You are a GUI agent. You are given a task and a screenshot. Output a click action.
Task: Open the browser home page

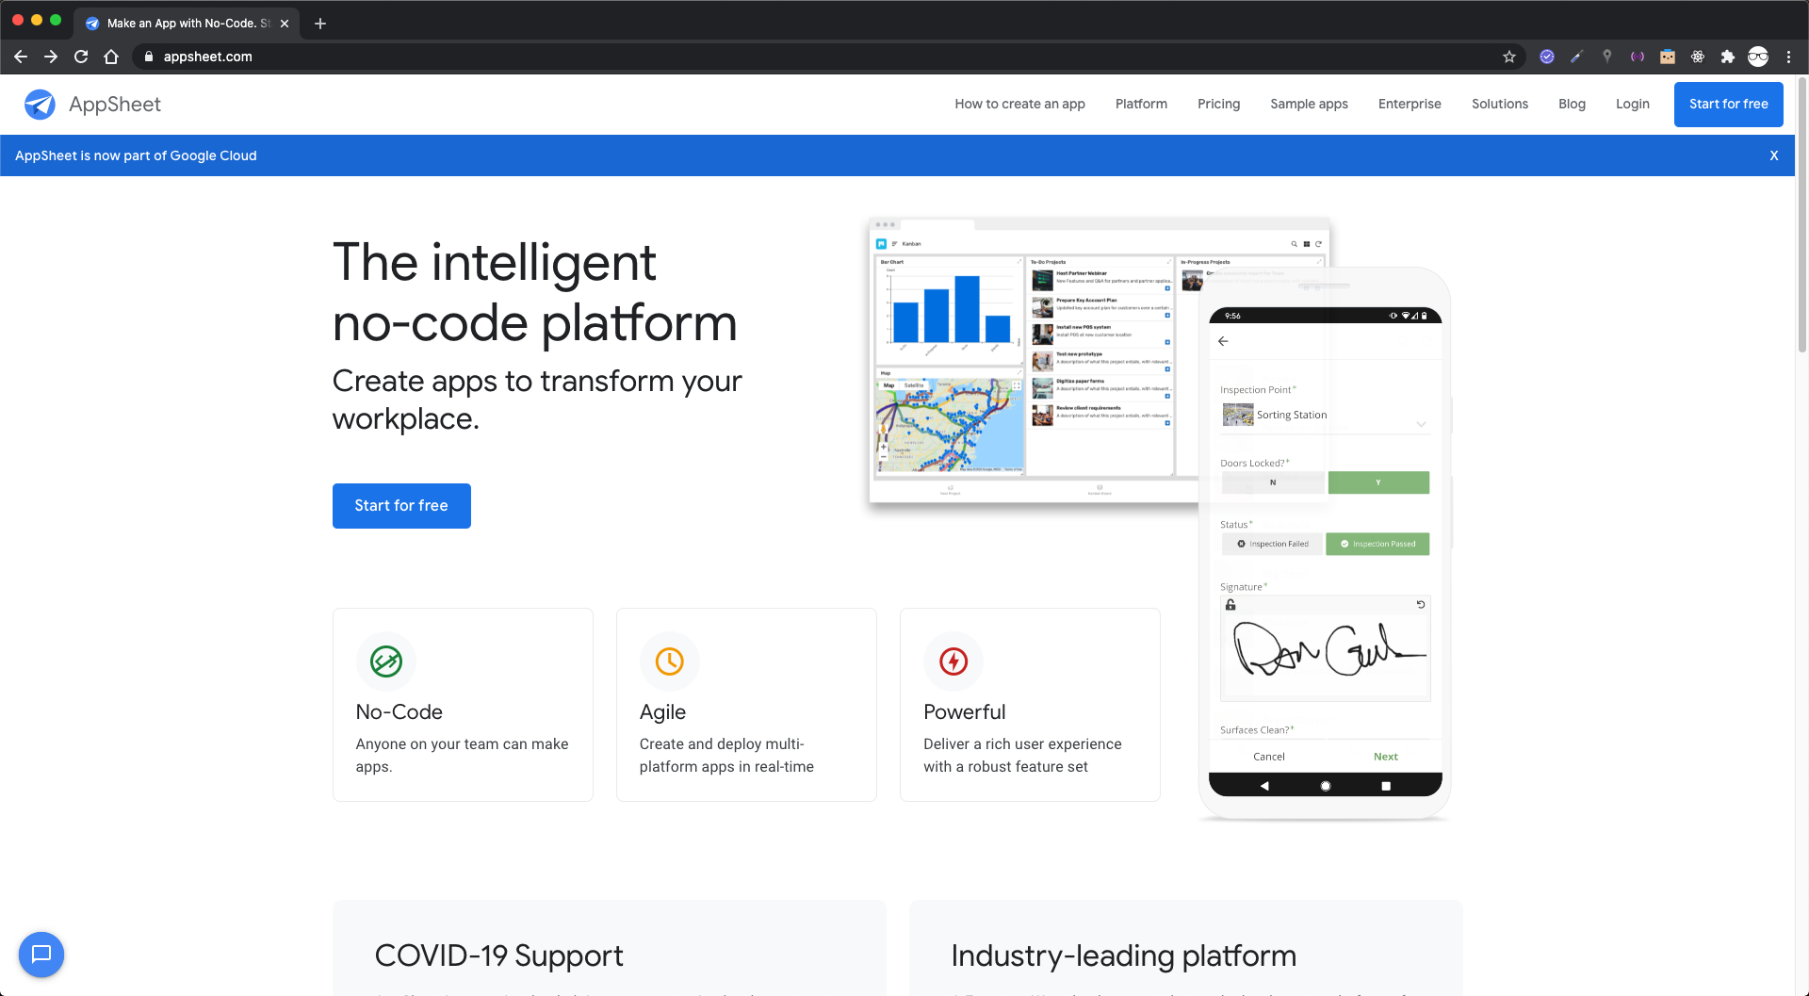[x=111, y=57]
